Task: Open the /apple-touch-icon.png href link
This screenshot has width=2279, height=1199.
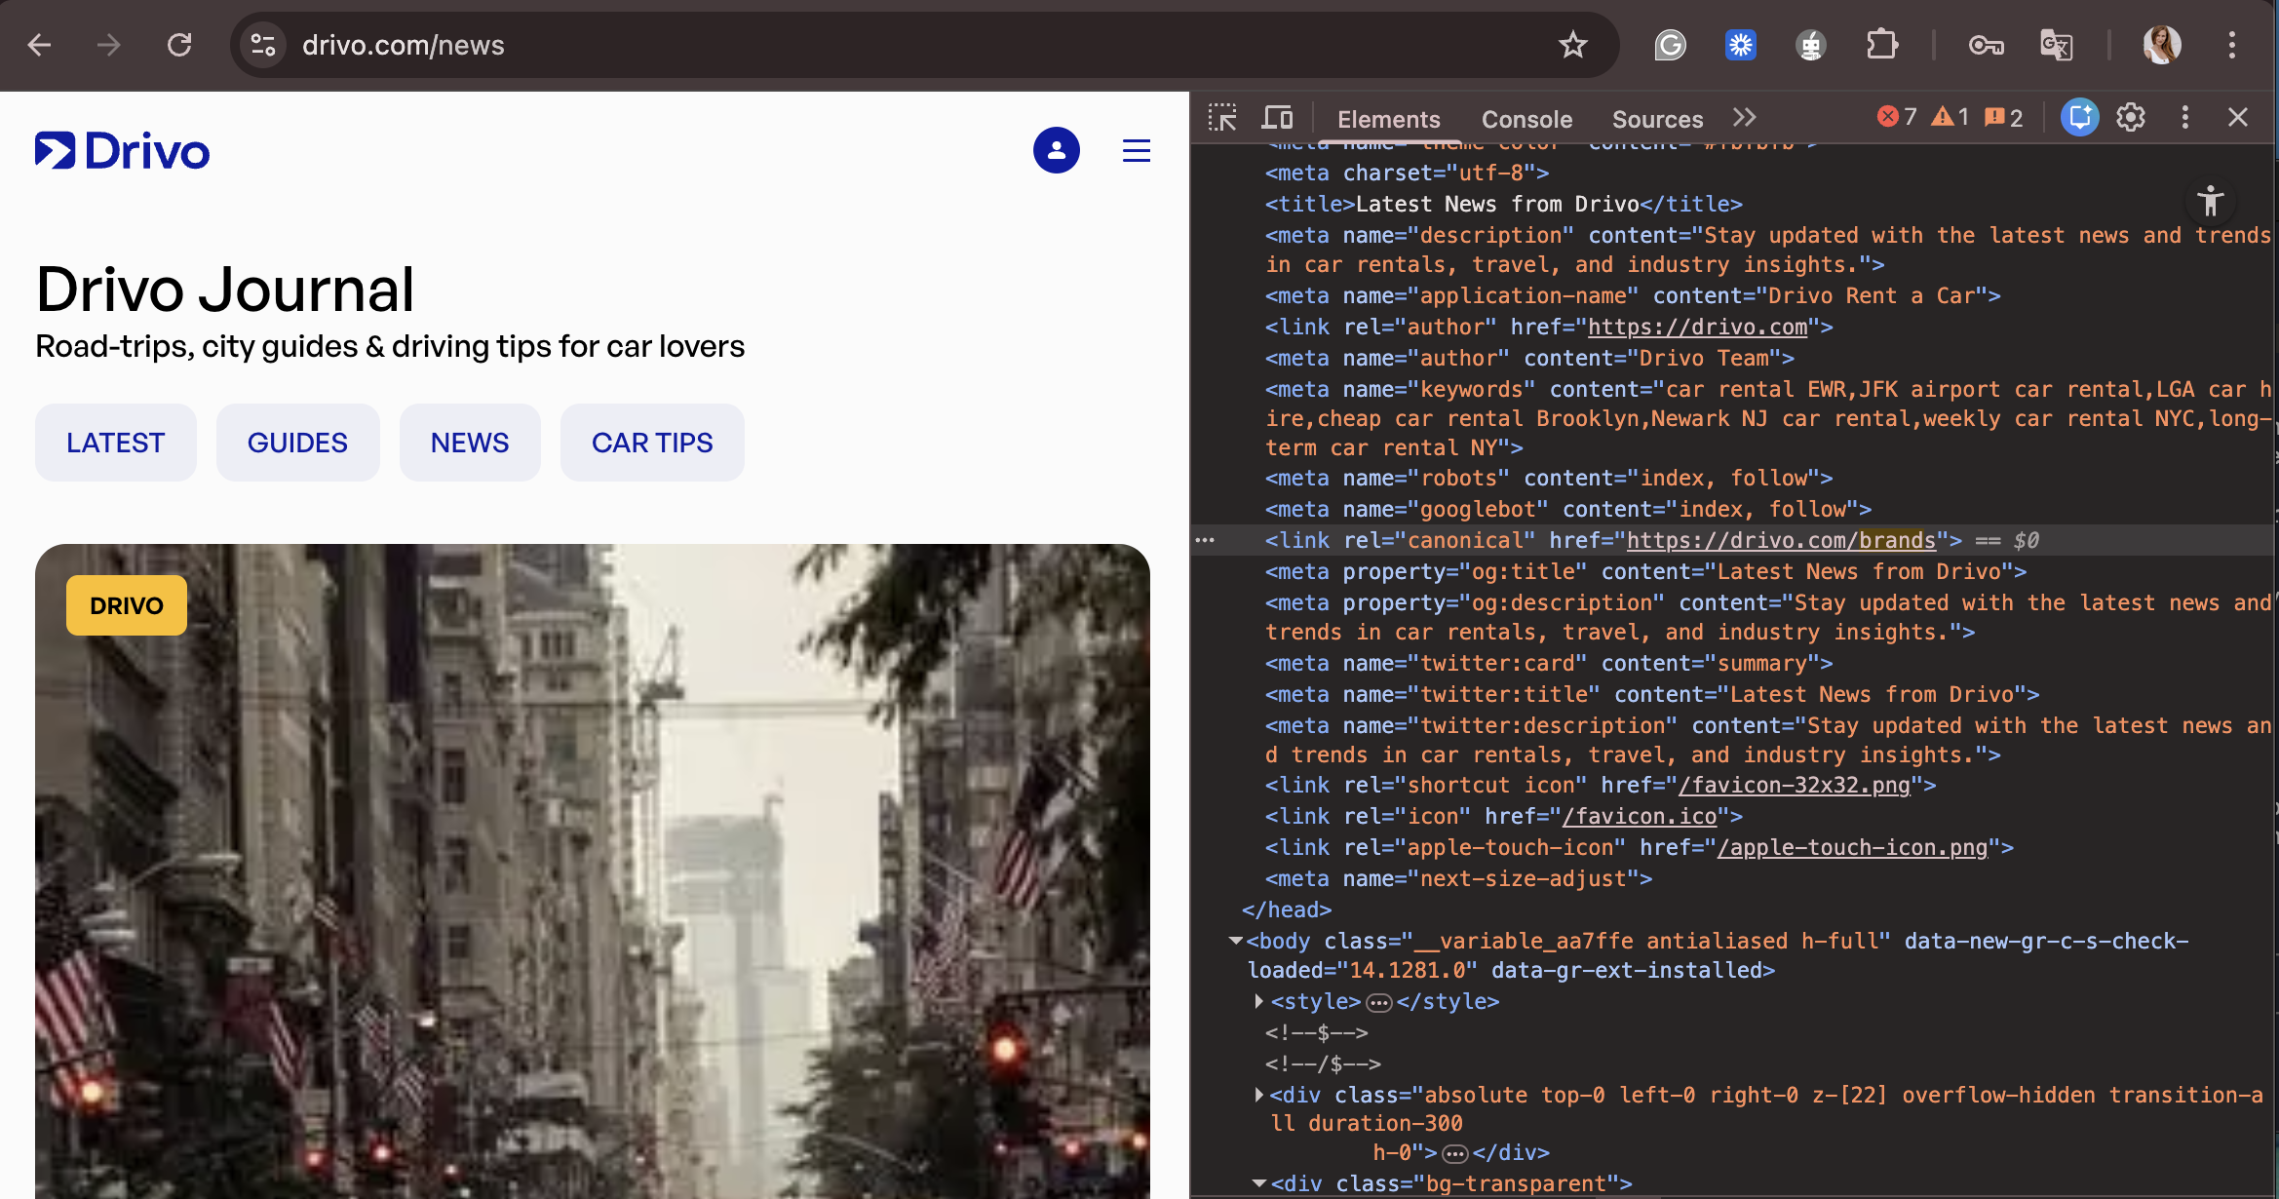Action: point(1852,848)
